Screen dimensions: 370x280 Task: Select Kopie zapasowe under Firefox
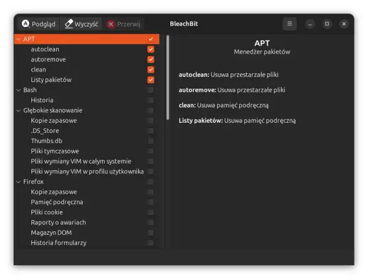point(87,192)
